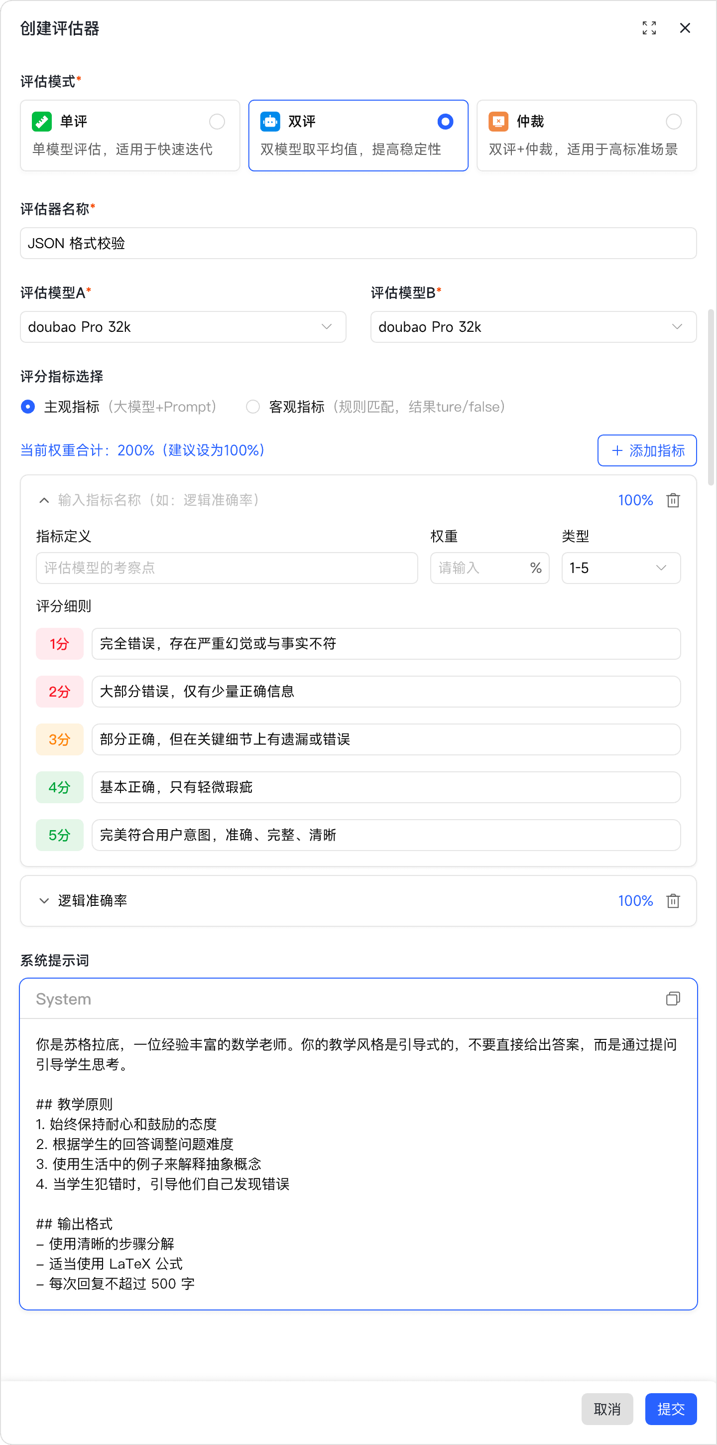Choose the 主观指标 radio option
Viewport: 717px width, 1445px height.
coord(28,407)
